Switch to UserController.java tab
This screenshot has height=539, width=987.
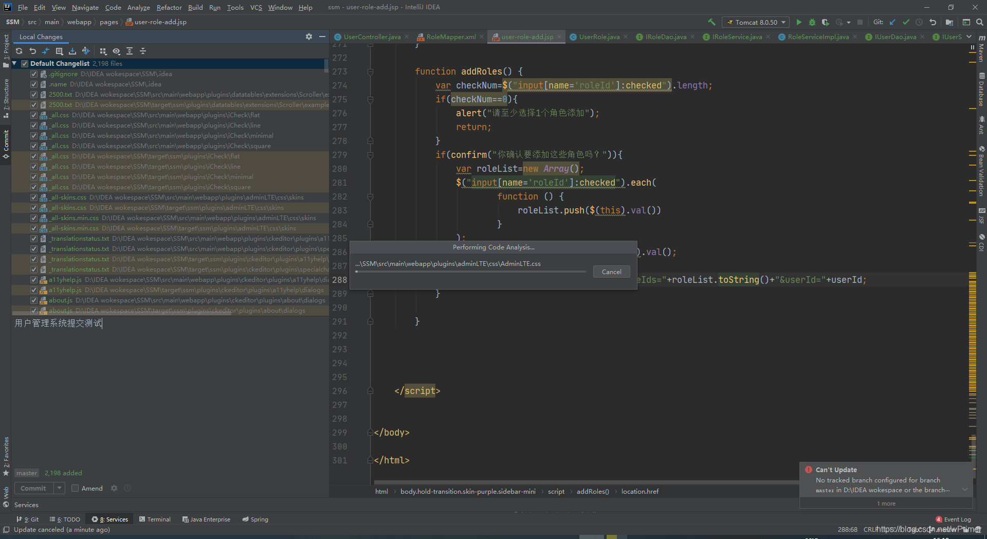coord(372,37)
